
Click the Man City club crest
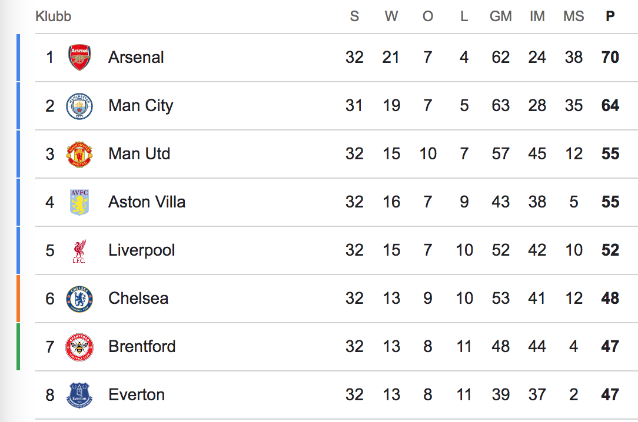click(79, 106)
